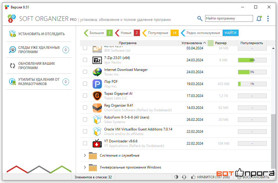Click the Reg Organizer icon
The height and width of the screenshot is (183, 278).
(x=97, y=108)
